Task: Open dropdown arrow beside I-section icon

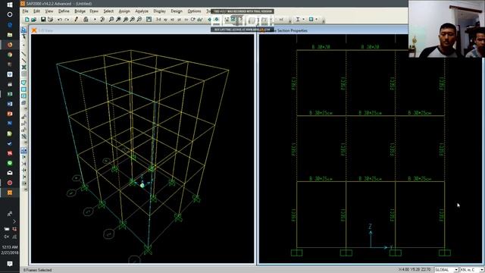Action: (303, 20)
